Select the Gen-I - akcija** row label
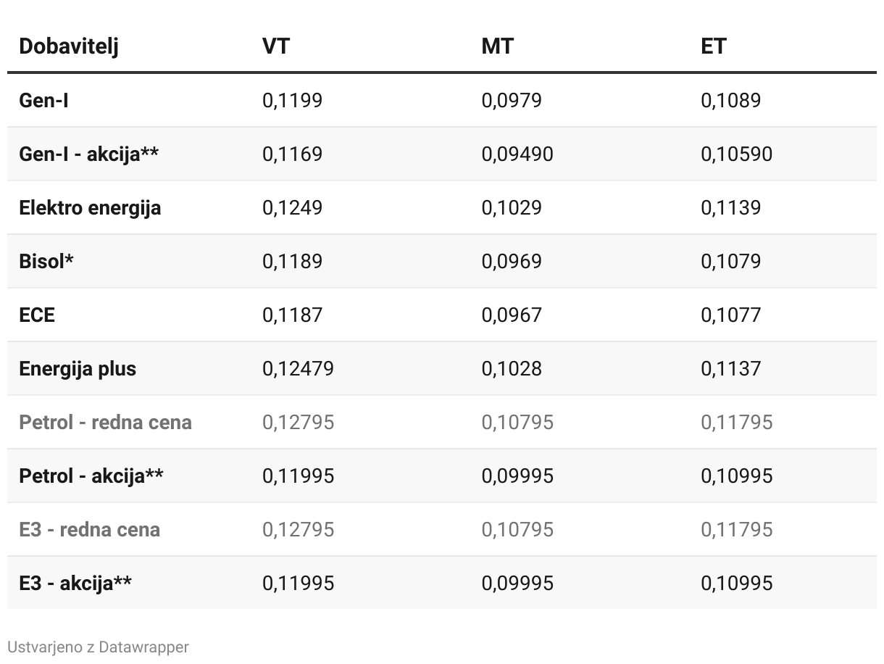 click(x=89, y=154)
